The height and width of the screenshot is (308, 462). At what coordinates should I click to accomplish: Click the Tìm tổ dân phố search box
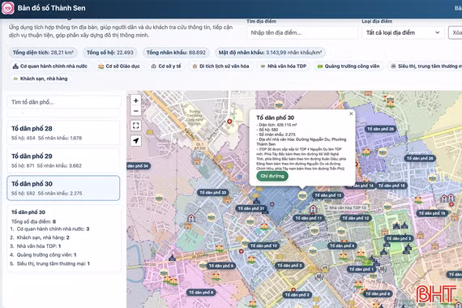(64, 102)
